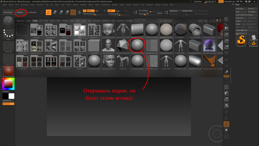259x146 pixels.
Task: Select the Cylinder3D tool icon
Action: [x=253, y=38]
